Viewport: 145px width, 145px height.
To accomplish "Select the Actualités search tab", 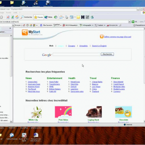I will (x=84, y=46).
